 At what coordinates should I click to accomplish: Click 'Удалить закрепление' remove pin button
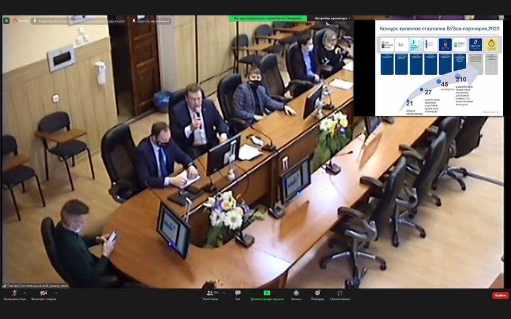150,20
